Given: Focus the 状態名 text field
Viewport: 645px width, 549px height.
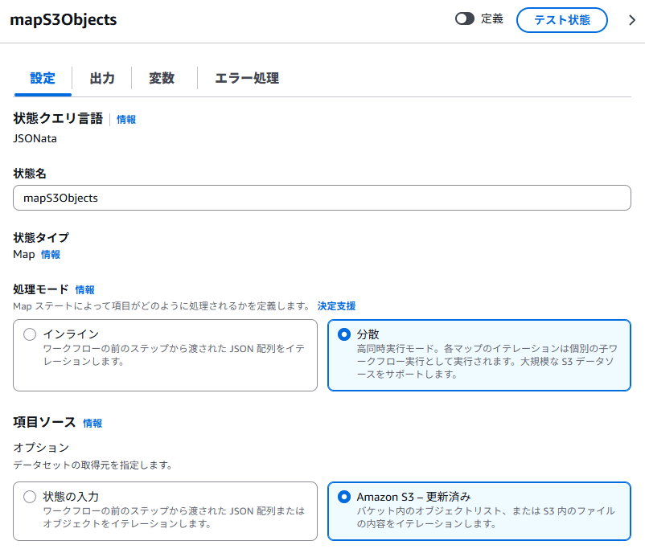Looking at the screenshot, I should [322, 198].
